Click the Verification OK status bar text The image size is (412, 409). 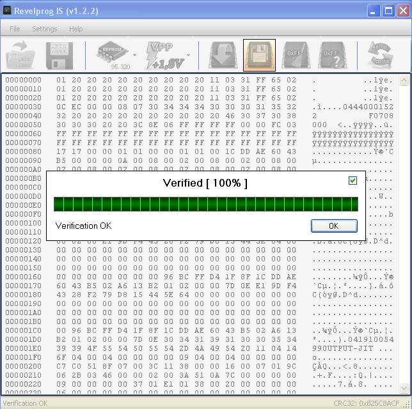point(25,403)
